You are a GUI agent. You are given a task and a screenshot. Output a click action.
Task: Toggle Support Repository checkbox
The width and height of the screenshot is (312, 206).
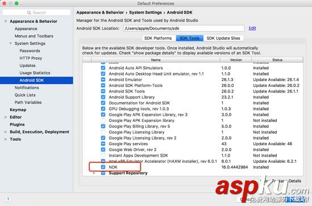point(103,173)
